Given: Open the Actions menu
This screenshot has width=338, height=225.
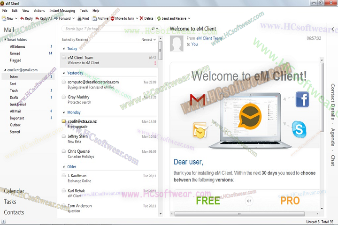Looking at the screenshot, I should click(39, 11).
